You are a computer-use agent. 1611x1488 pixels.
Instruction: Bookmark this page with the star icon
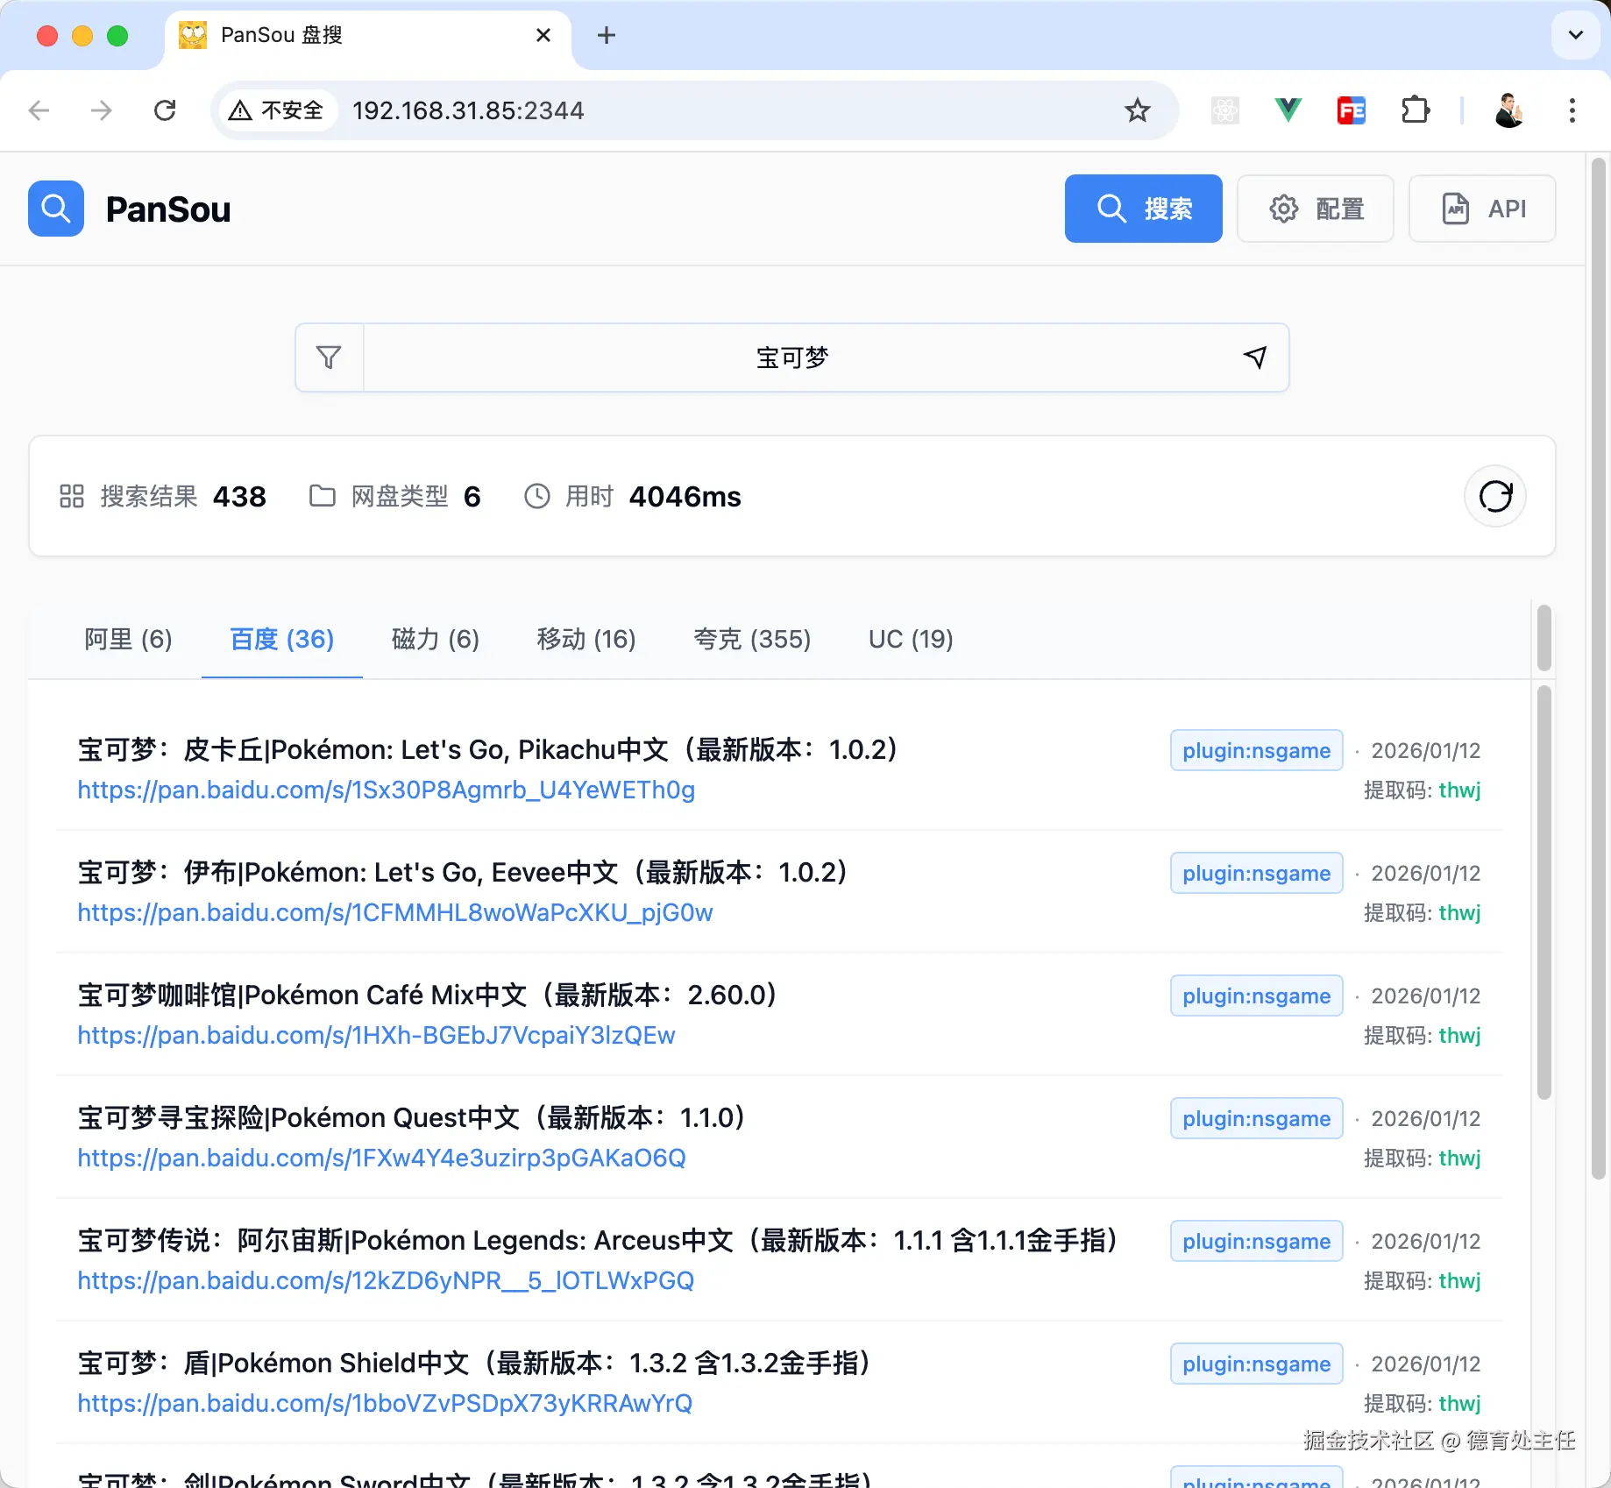point(1138,110)
